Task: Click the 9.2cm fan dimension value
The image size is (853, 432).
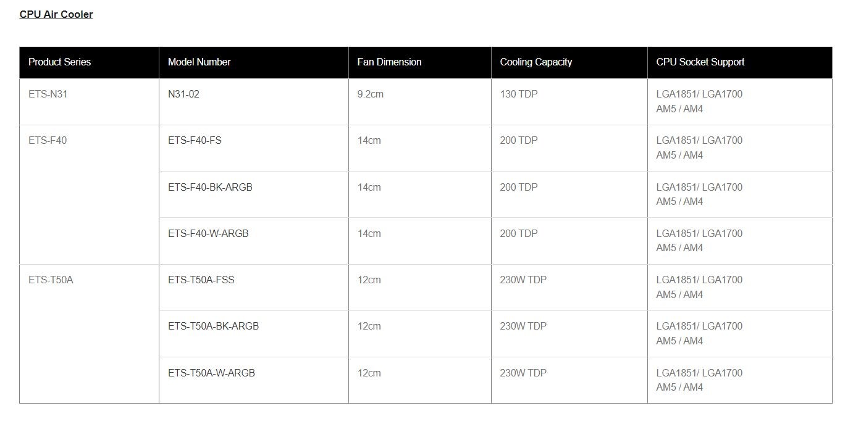Action: coord(370,94)
